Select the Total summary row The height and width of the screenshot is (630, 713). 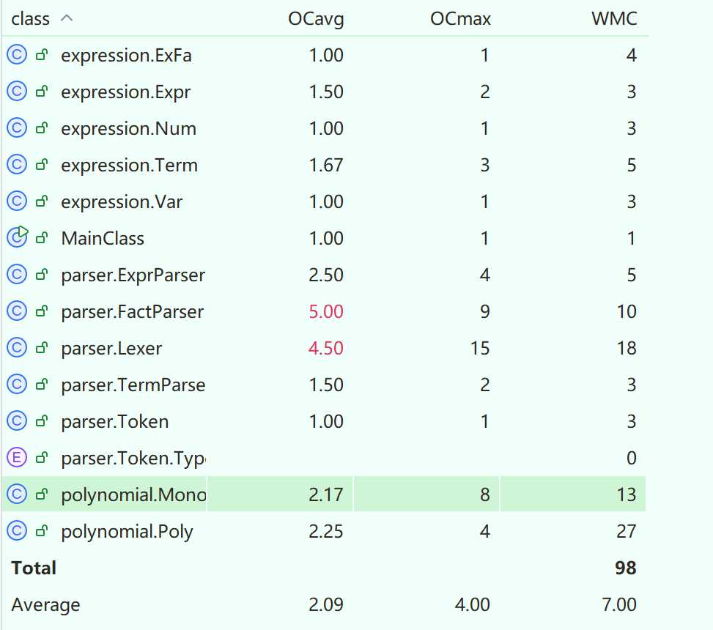click(x=34, y=568)
